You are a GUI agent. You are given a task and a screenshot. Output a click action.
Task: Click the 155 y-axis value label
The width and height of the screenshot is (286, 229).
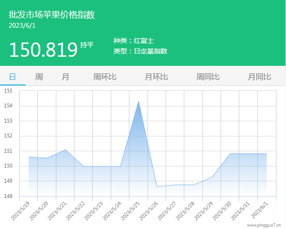[x=8, y=91]
